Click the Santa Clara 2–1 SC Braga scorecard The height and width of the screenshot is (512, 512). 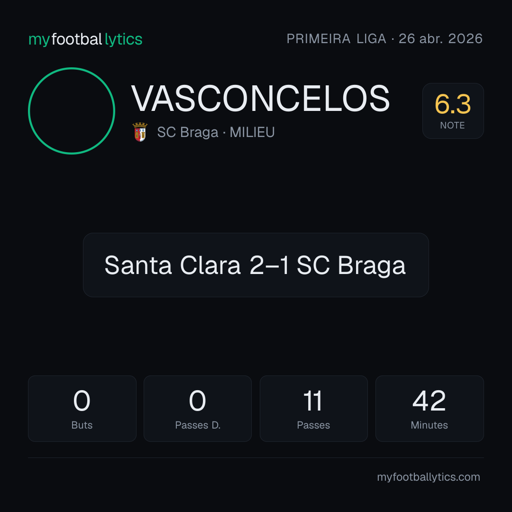(x=256, y=265)
